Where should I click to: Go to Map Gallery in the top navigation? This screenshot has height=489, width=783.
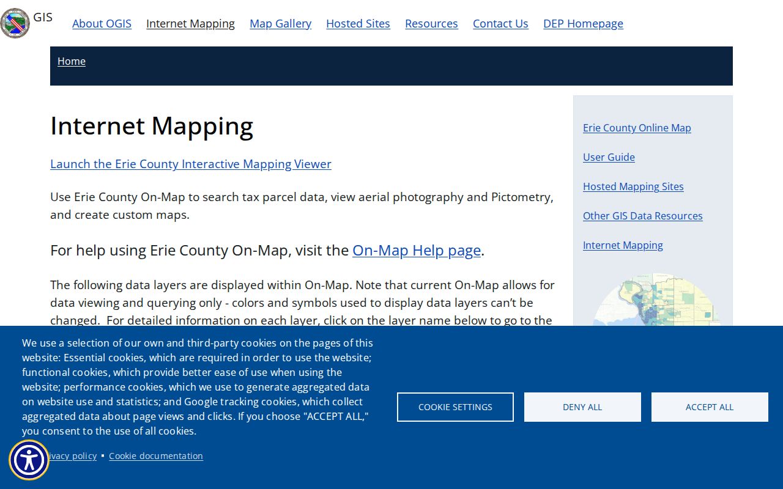(x=280, y=23)
